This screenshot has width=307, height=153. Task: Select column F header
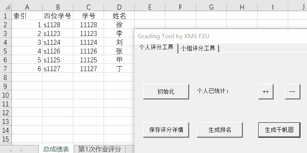click(x=180, y=7)
